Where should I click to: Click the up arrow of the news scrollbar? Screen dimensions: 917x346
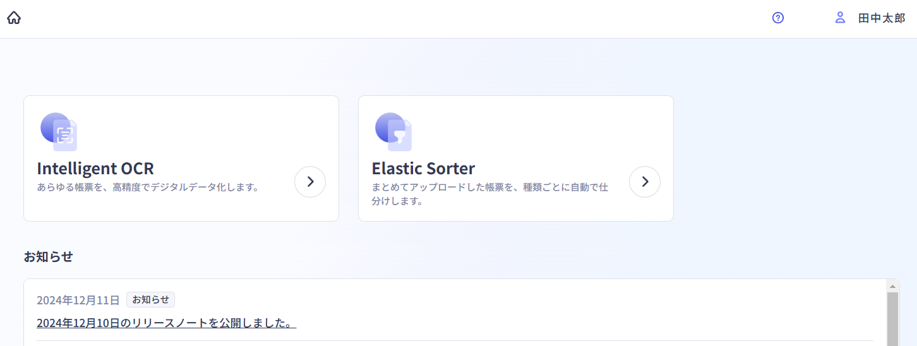click(892, 285)
